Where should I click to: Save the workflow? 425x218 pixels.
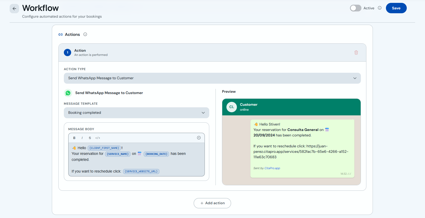396,8
